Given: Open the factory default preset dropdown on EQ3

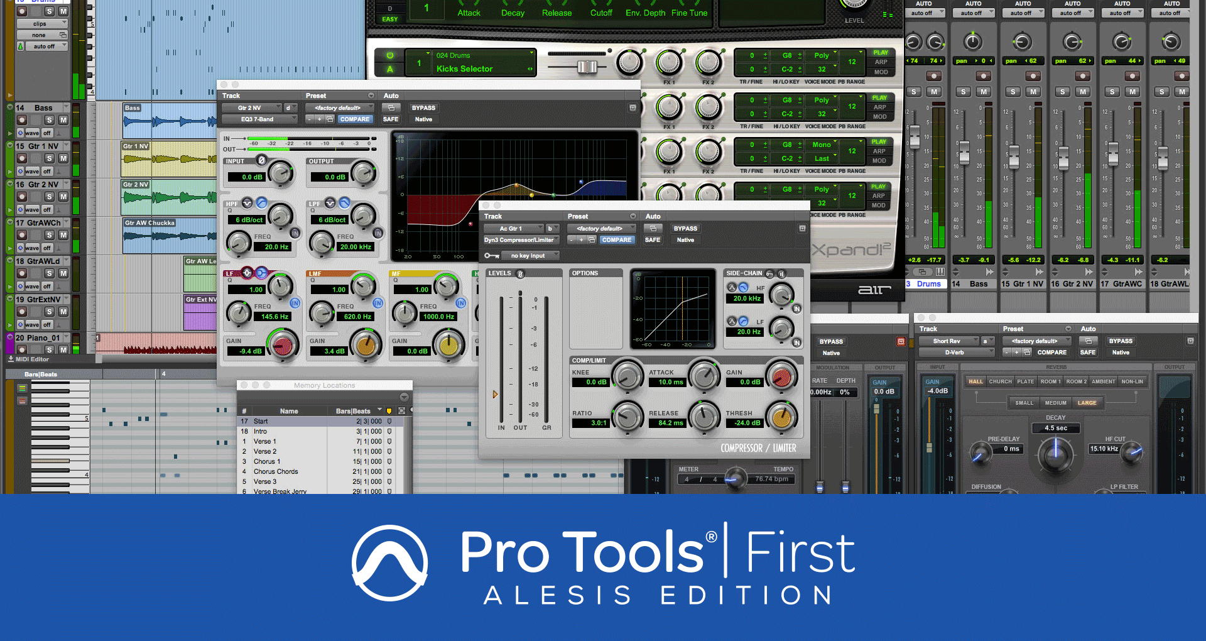Looking at the screenshot, I should pyautogui.click(x=339, y=107).
